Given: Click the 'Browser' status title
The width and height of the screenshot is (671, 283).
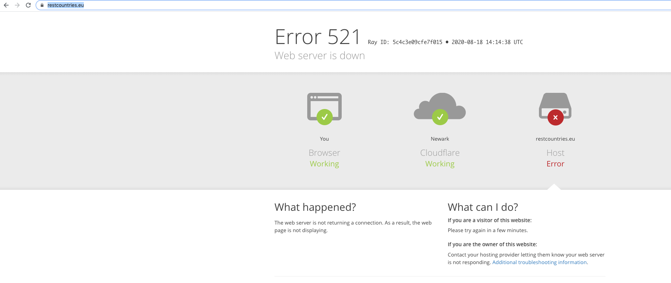Looking at the screenshot, I should (324, 153).
